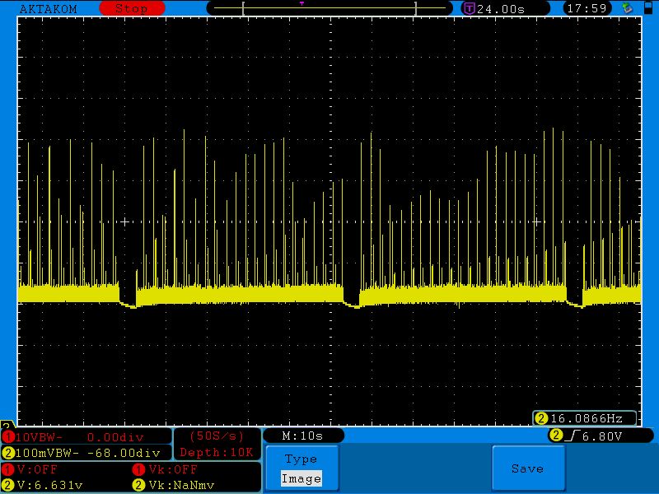Click the 0.00div channel 1 offset text
Image resolution: width=659 pixels, height=494 pixels.
pos(115,437)
